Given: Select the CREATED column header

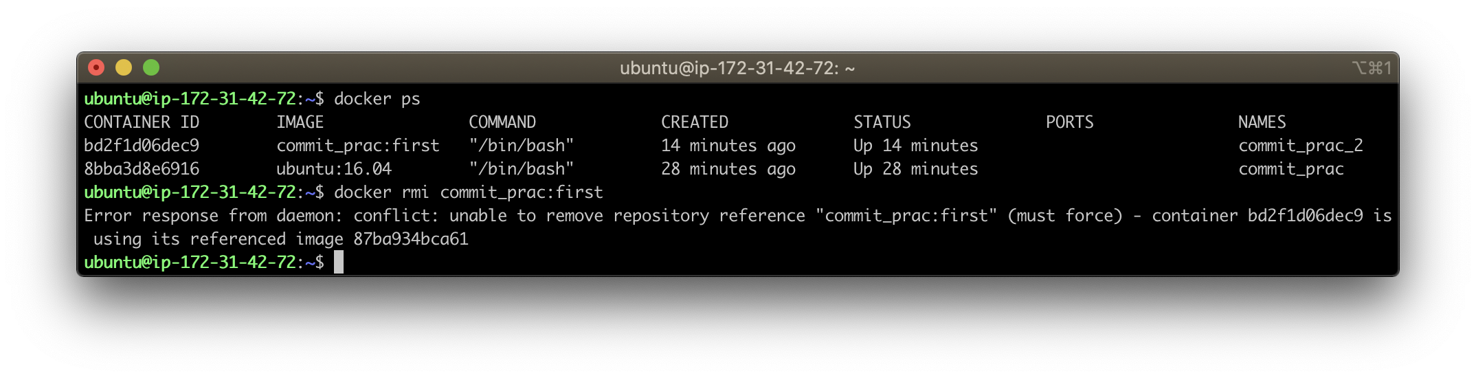Looking at the screenshot, I should 695,122.
